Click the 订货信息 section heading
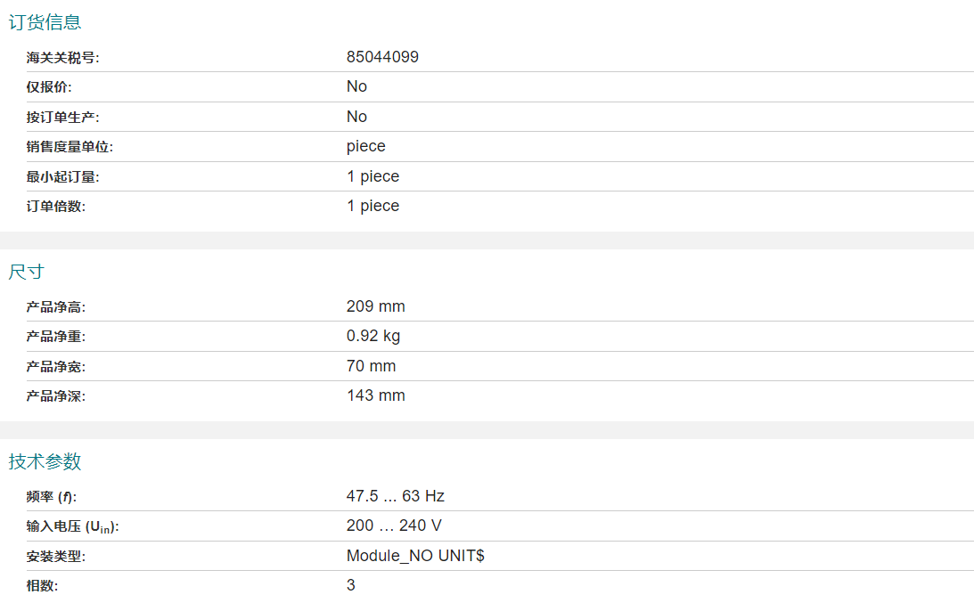Viewport: 974px width, 611px height. click(45, 22)
